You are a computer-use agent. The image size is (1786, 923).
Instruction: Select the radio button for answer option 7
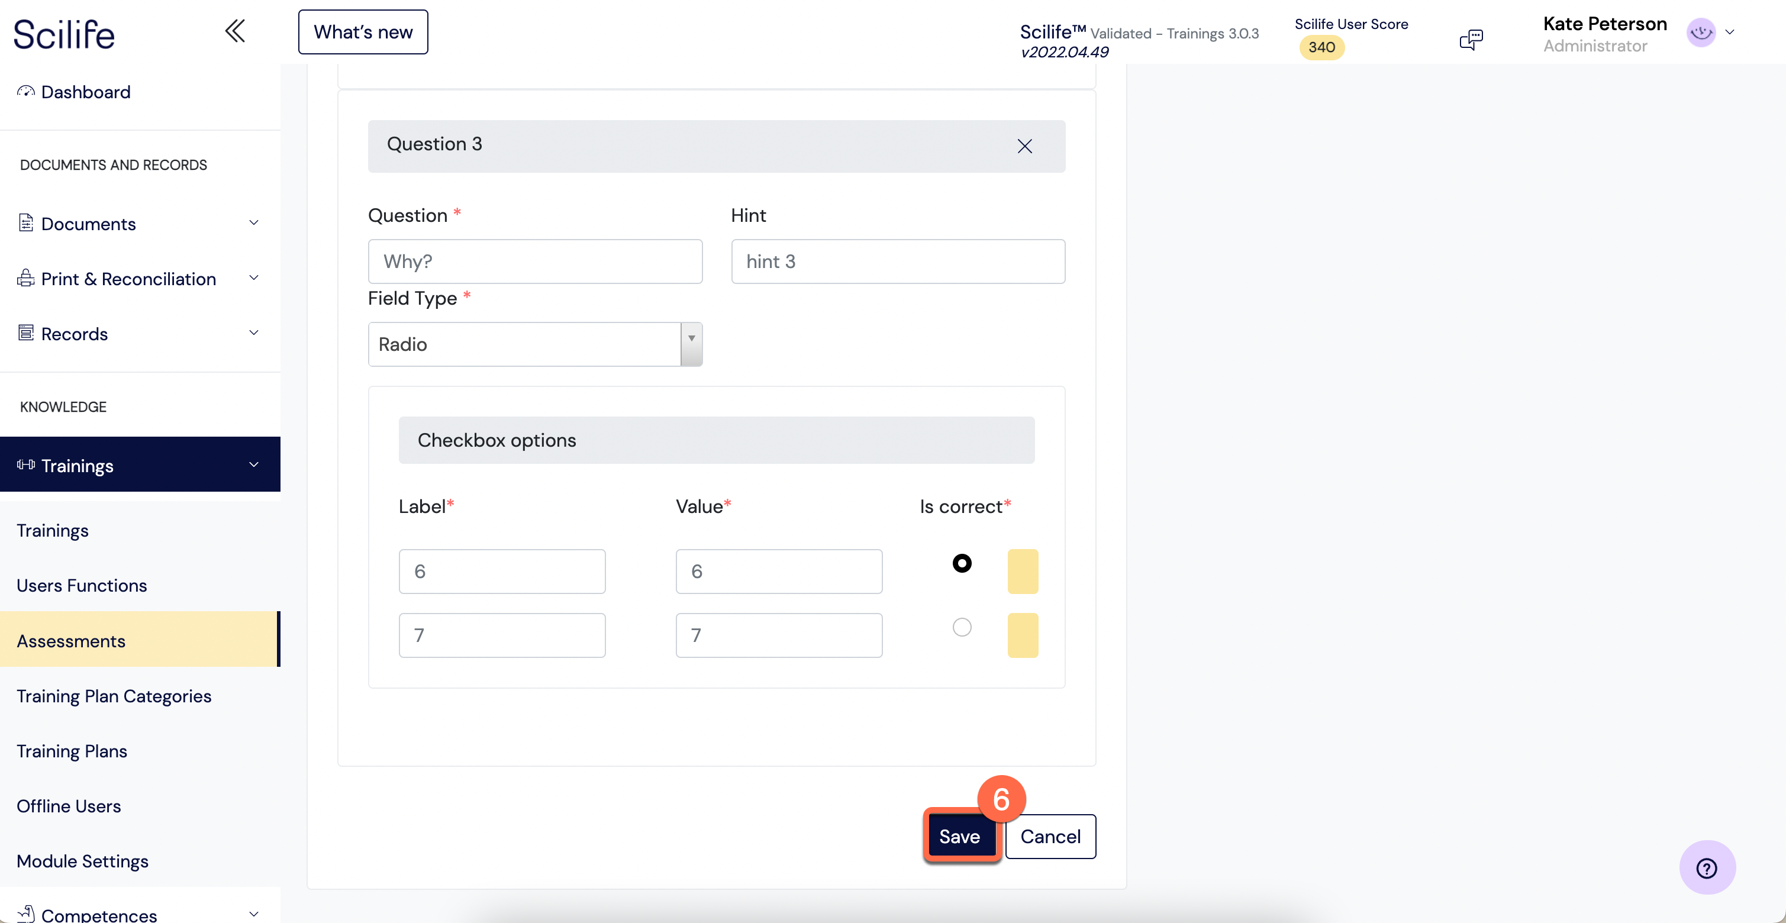[x=962, y=627]
